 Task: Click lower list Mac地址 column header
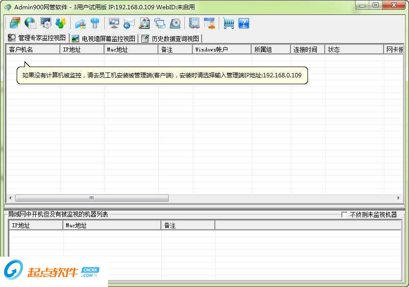[112, 225]
